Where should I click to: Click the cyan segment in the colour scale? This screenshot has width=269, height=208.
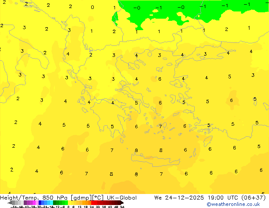coord(51,202)
